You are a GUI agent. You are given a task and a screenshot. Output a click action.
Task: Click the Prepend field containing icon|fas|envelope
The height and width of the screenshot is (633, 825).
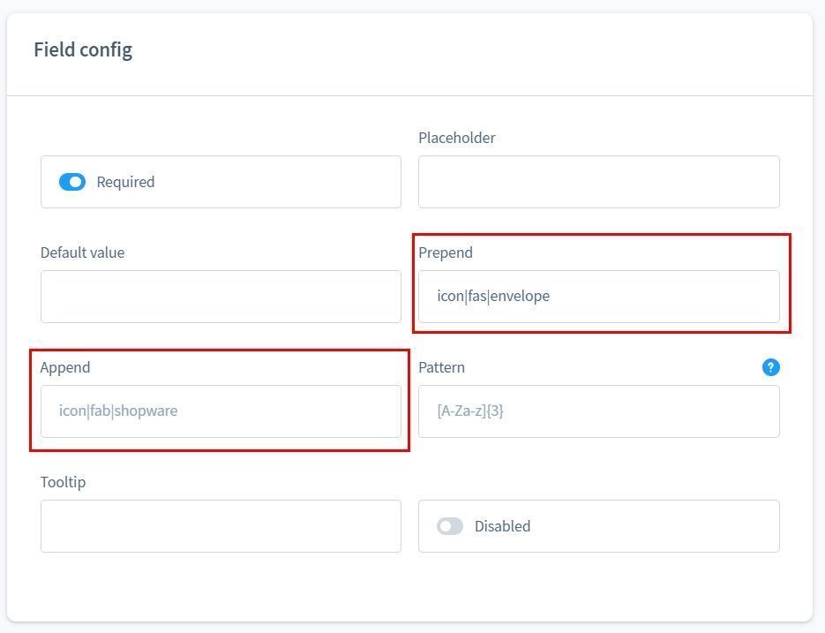598,297
